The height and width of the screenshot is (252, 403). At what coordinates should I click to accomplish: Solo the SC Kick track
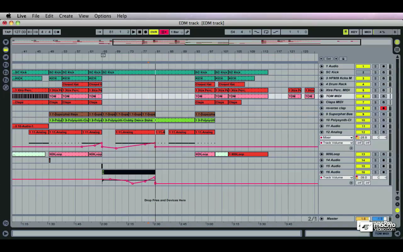tap(375, 72)
